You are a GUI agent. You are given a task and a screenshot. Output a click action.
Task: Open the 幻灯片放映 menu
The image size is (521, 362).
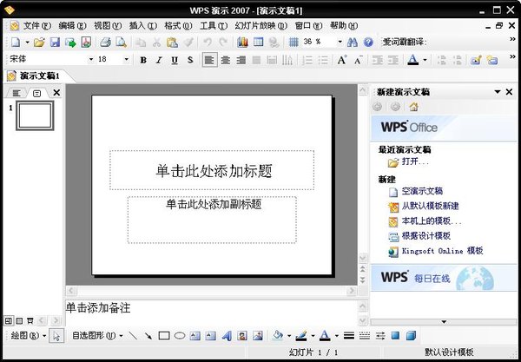[x=260, y=25]
